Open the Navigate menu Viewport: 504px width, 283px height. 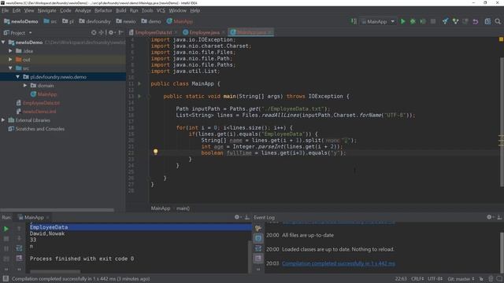tap(46, 10)
